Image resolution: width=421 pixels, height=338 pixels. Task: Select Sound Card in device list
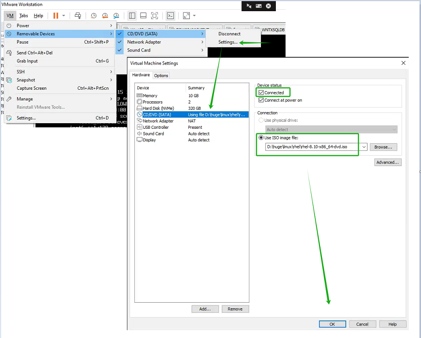tap(192, 133)
